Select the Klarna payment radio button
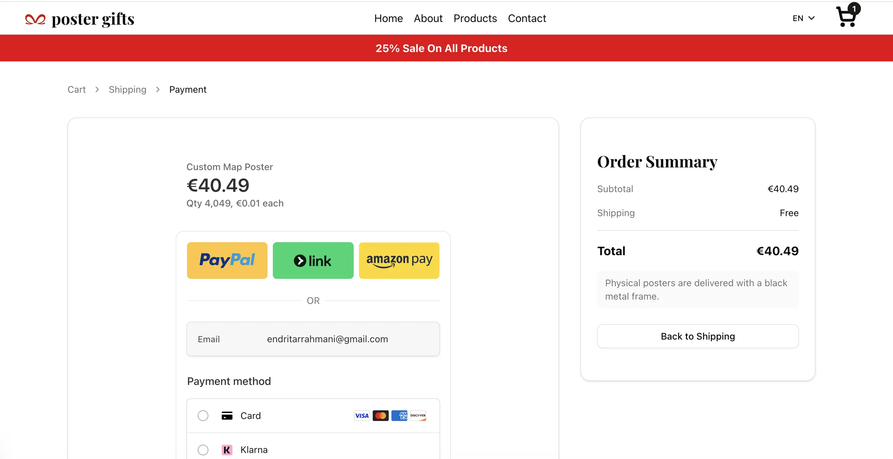 pos(203,450)
